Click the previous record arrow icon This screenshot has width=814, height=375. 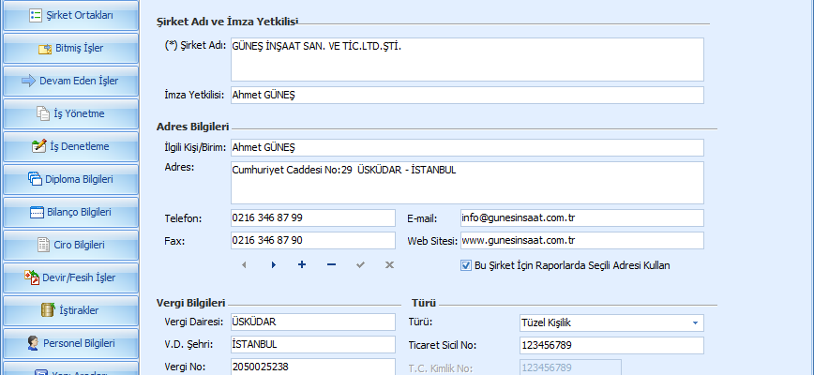pos(244,265)
